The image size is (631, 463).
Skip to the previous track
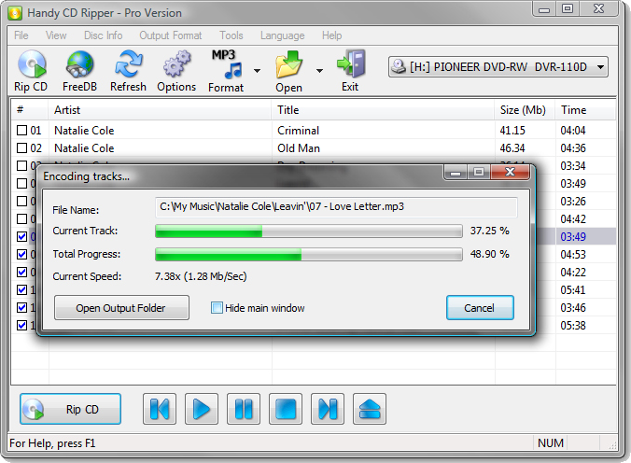[x=160, y=409]
